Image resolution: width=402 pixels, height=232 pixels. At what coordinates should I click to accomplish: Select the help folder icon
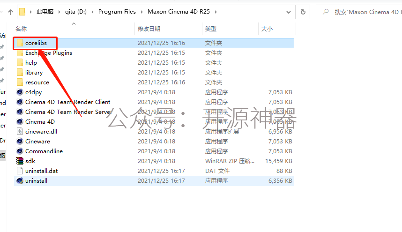pyautogui.click(x=20, y=62)
